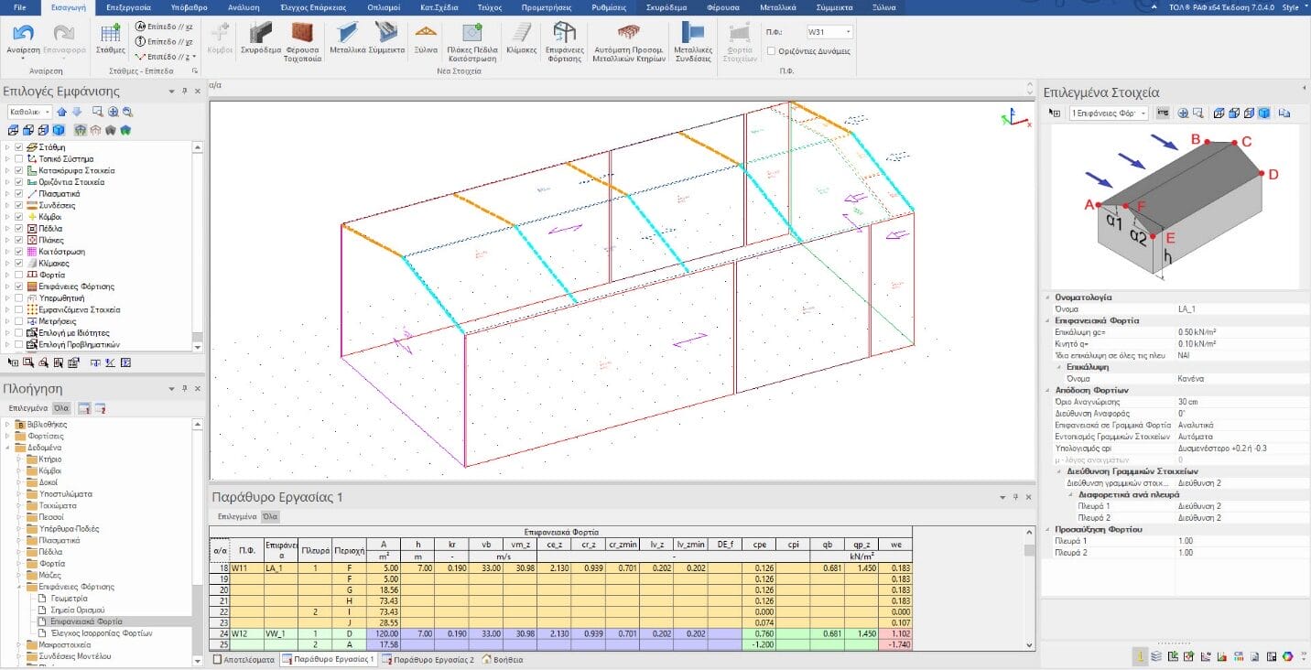Check the Τοπικό Σύστημα visibility box

(19, 159)
